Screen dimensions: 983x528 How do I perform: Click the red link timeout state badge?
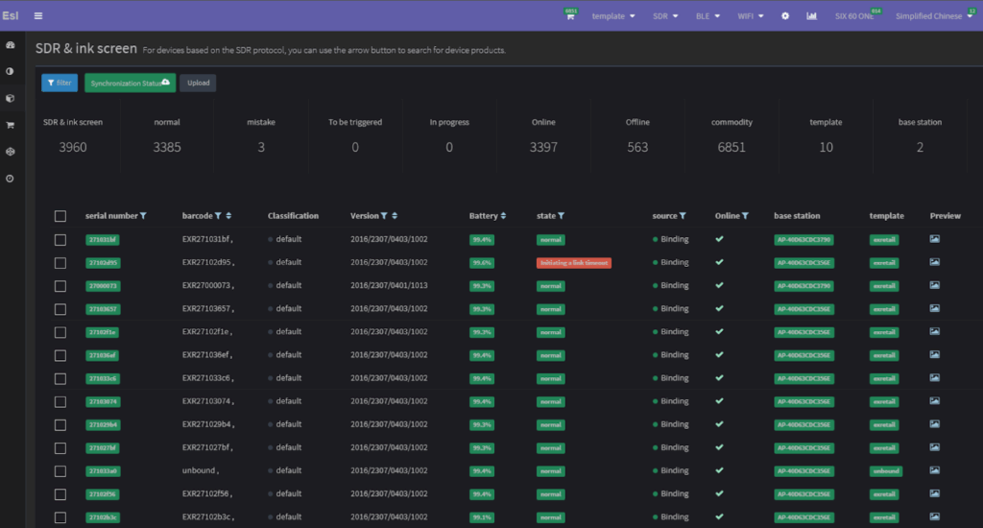point(573,263)
